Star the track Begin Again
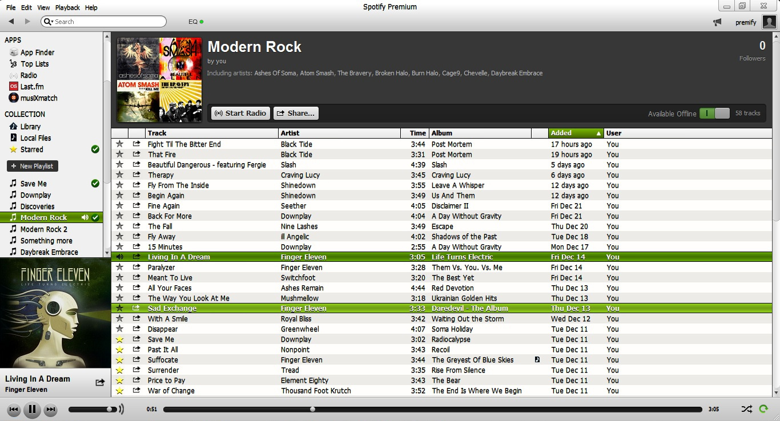 point(119,196)
